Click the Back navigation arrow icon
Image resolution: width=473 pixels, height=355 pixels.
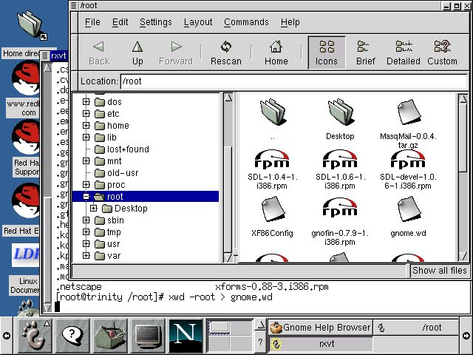tap(98, 47)
